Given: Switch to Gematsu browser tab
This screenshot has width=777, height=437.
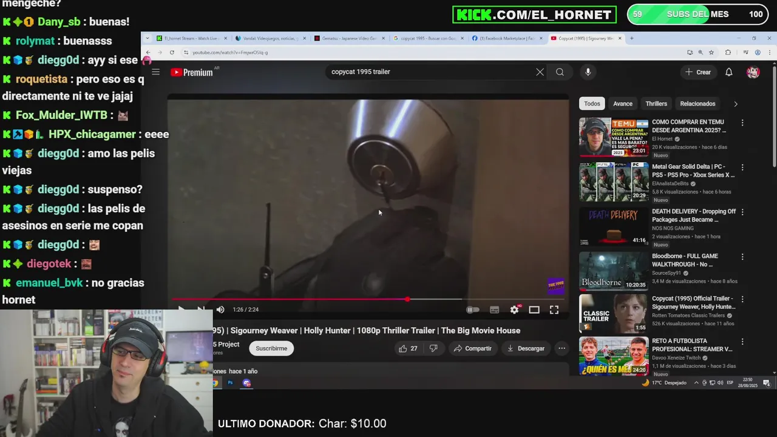Looking at the screenshot, I should click(349, 38).
